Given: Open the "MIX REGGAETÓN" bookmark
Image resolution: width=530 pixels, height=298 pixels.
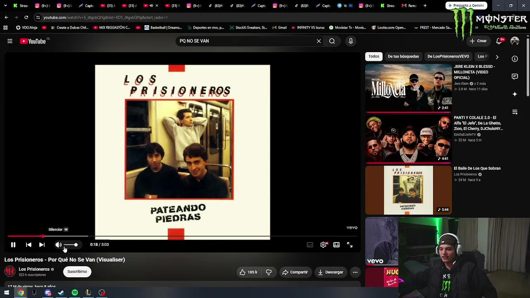Looking at the screenshot, I should click(x=112, y=28).
